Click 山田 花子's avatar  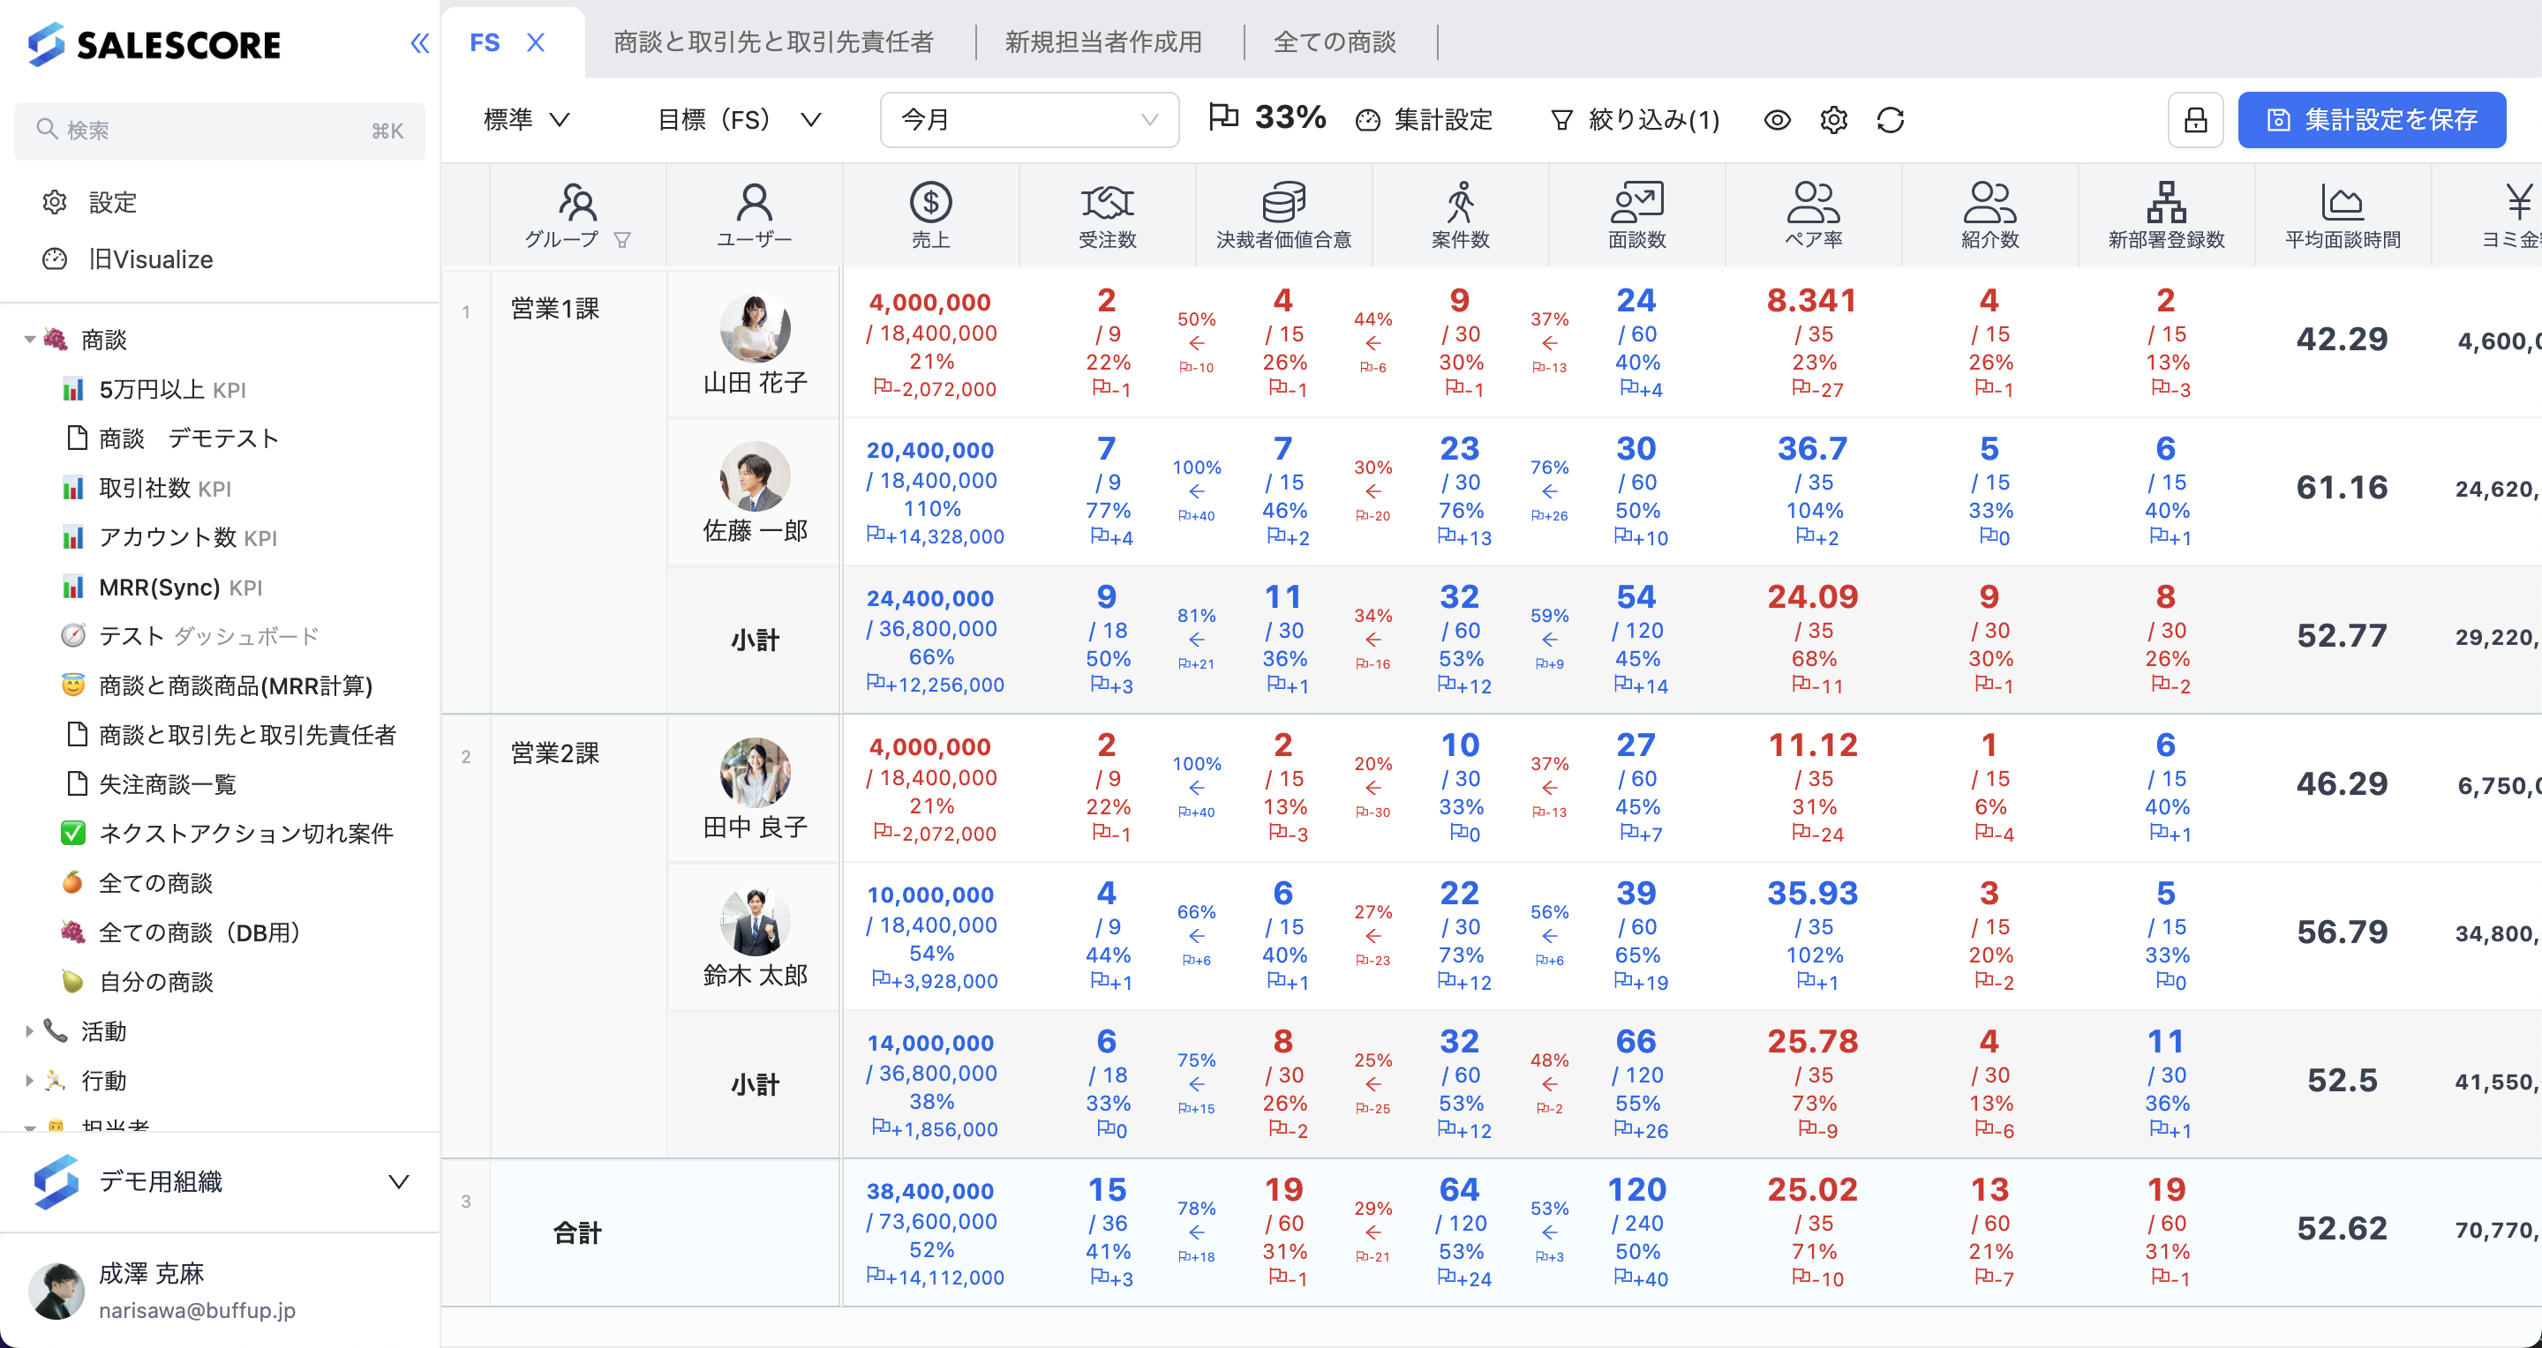(x=755, y=328)
